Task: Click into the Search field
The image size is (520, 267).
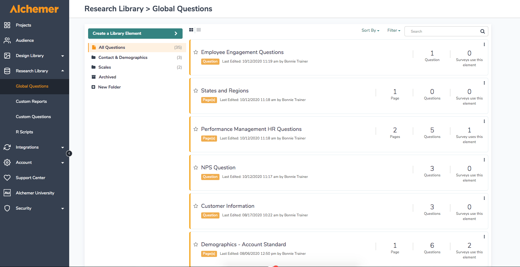Action: (442, 31)
